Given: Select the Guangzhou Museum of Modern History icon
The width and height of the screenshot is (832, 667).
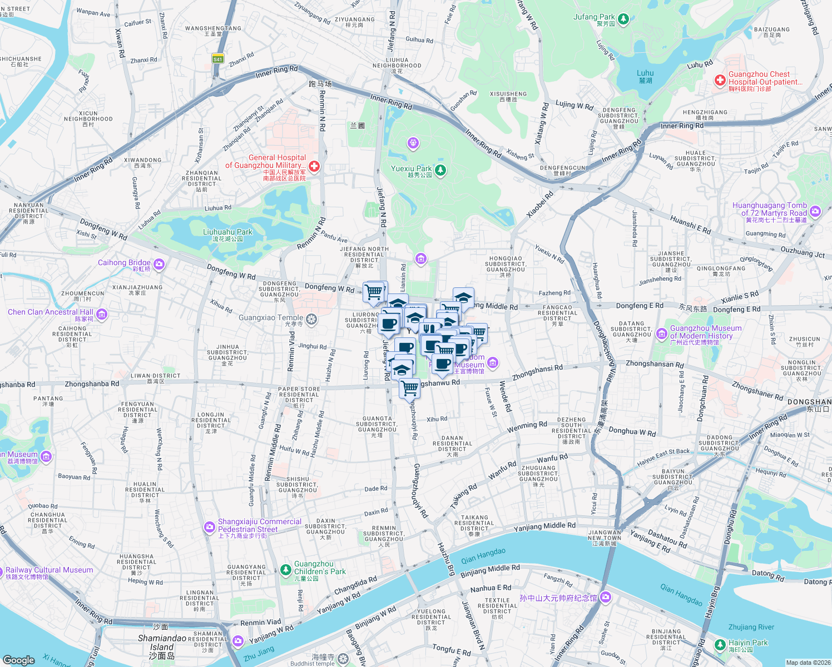Looking at the screenshot, I should click(x=661, y=333).
